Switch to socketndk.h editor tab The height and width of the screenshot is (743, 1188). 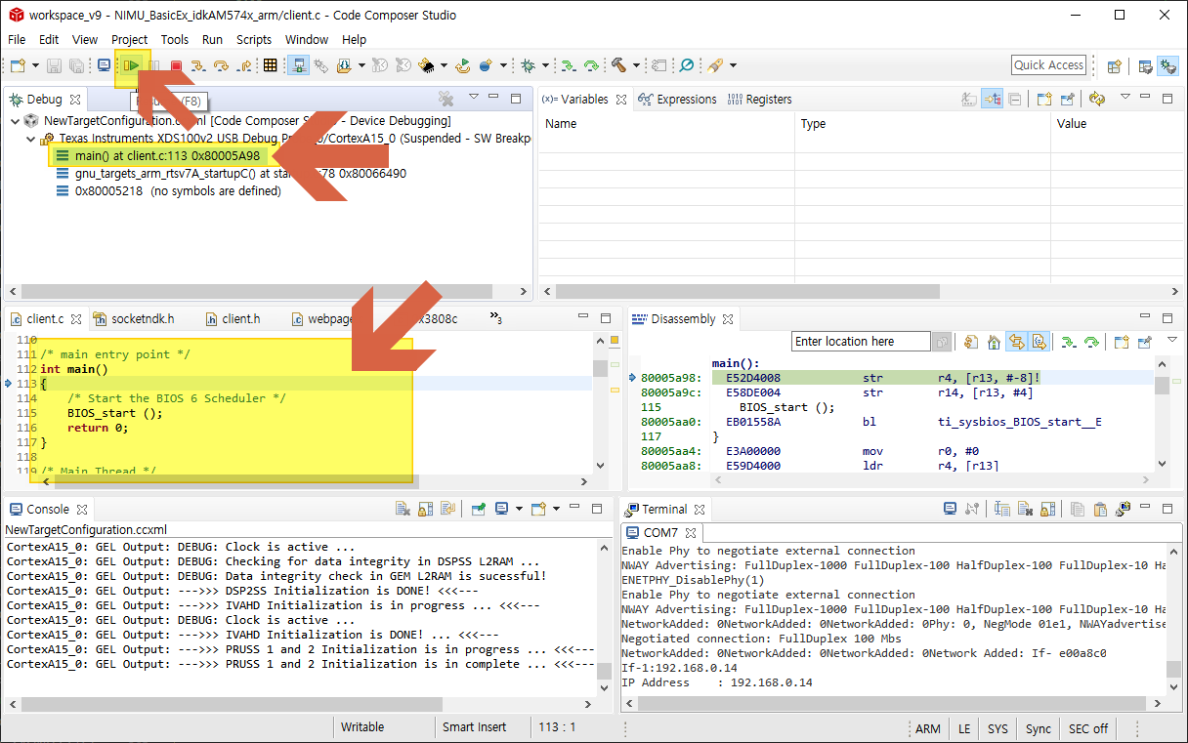point(133,318)
